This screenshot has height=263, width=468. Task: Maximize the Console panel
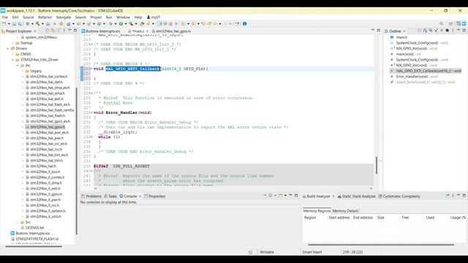pos(296,196)
